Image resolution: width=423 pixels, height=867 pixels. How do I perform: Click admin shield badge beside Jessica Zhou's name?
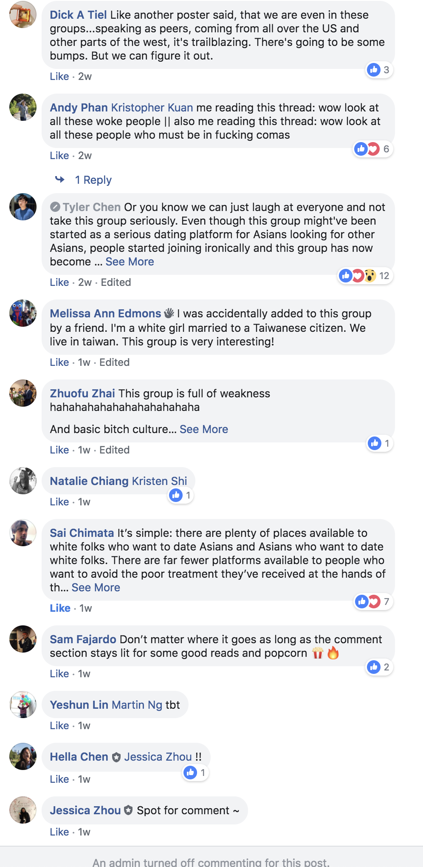[128, 810]
